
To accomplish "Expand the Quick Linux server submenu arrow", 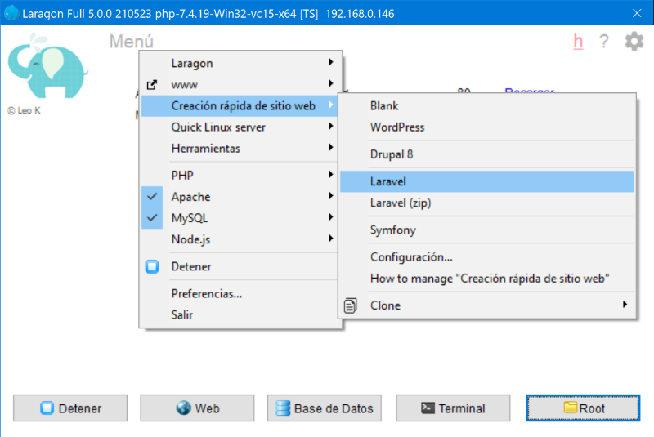I will coord(331,127).
